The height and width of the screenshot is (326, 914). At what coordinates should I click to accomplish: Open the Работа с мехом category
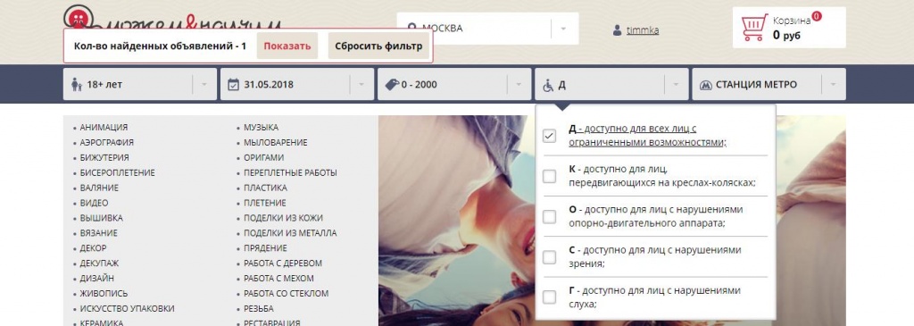click(278, 278)
